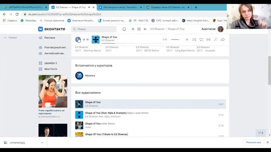Open the Мои Гости app
Viewport: 271px width, 152px height.
48,69
